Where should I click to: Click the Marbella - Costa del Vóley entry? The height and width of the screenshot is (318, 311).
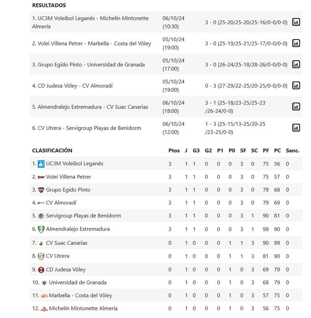(x=79, y=295)
